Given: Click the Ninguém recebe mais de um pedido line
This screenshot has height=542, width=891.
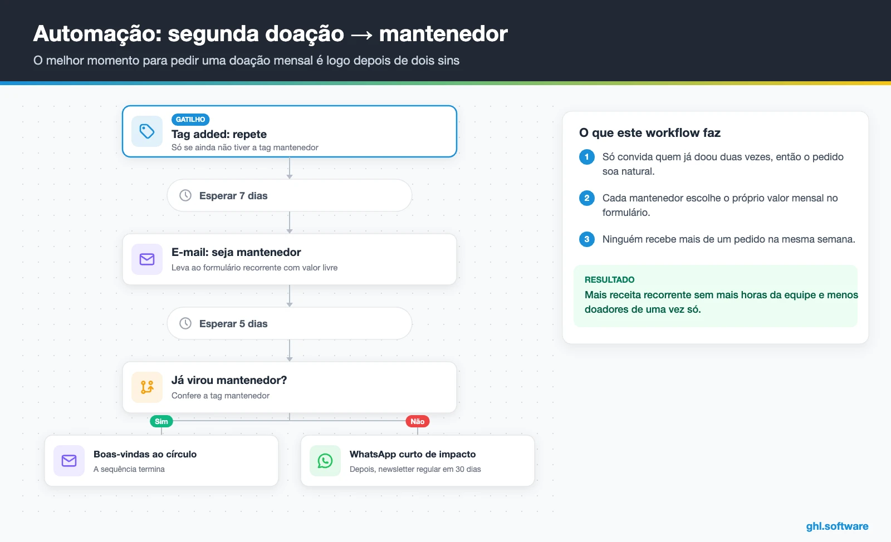Looking at the screenshot, I should [x=728, y=239].
